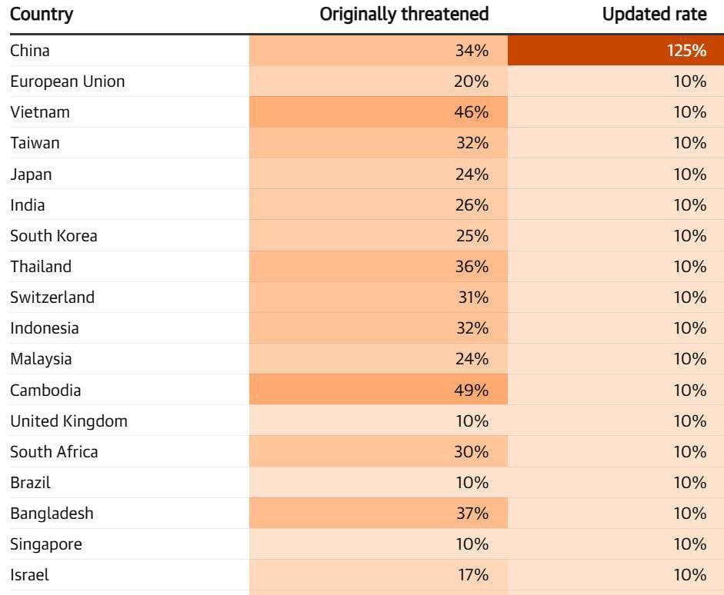Select the United Kingdom row label
This screenshot has height=595, width=724.
69,421
